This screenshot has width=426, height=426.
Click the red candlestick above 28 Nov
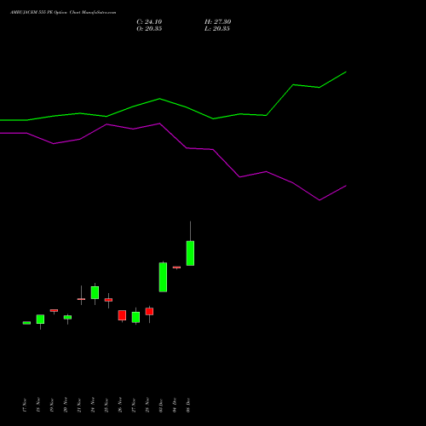point(149,311)
